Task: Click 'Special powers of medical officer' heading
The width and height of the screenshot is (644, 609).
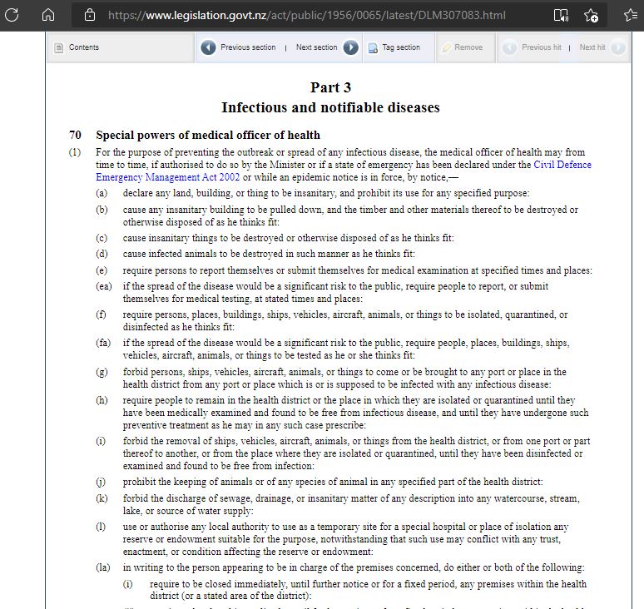Action: (x=208, y=135)
